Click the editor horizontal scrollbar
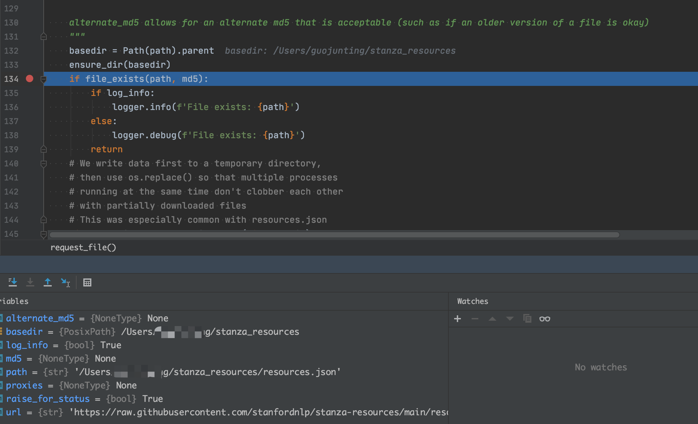The width and height of the screenshot is (698, 424). click(x=334, y=235)
